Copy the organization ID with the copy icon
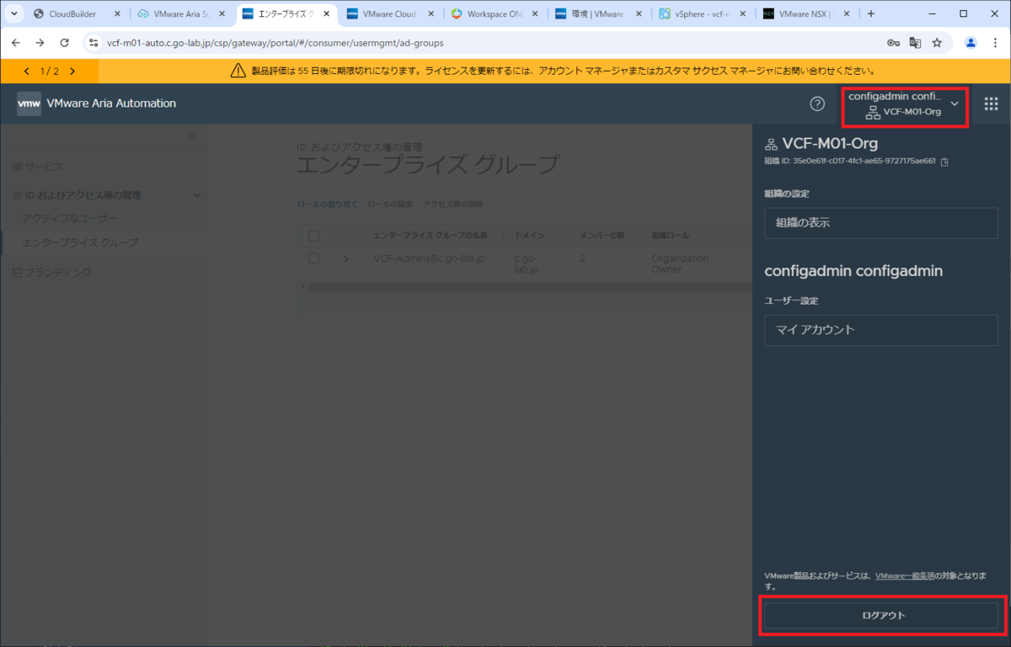The width and height of the screenshot is (1011, 647). pos(944,162)
